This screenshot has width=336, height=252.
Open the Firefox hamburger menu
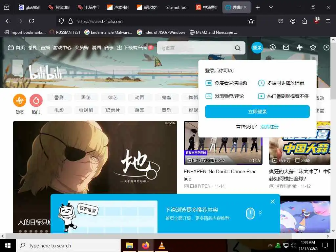tap(328, 21)
